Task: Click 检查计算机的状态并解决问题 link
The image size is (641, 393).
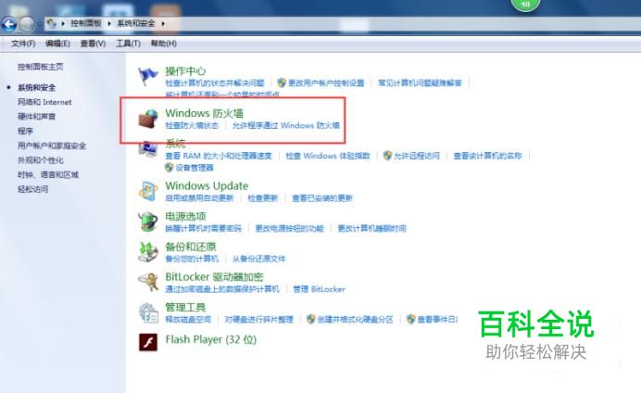Action: (215, 83)
